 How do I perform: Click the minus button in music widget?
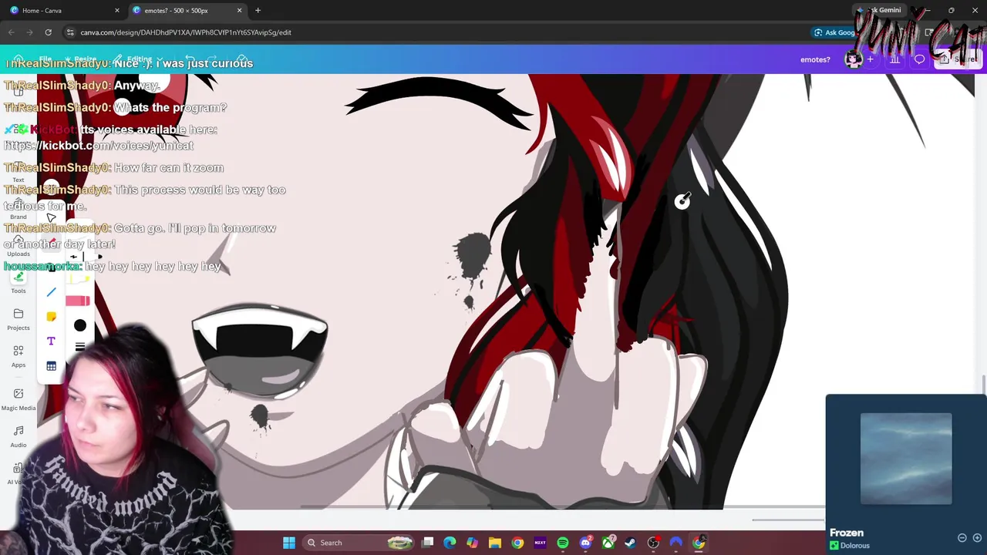tap(962, 538)
